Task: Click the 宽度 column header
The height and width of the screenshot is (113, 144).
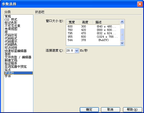Action: click(73, 22)
